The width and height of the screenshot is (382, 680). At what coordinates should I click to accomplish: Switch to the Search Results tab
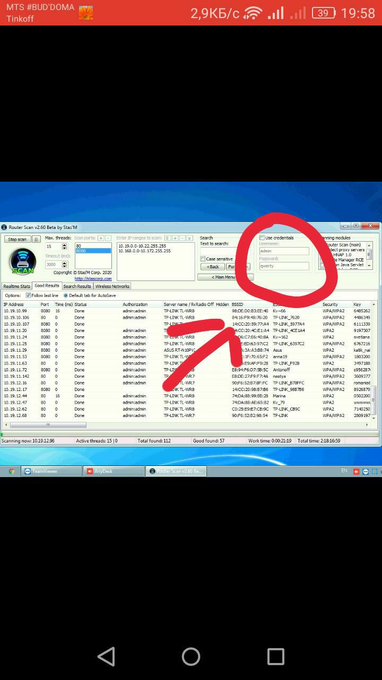(x=77, y=286)
